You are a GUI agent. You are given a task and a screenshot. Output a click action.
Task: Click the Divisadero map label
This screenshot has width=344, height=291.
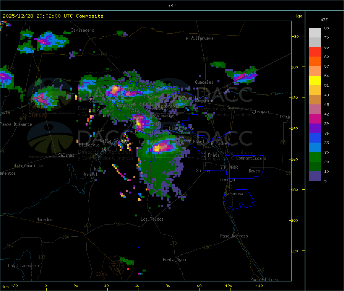[83, 30]
